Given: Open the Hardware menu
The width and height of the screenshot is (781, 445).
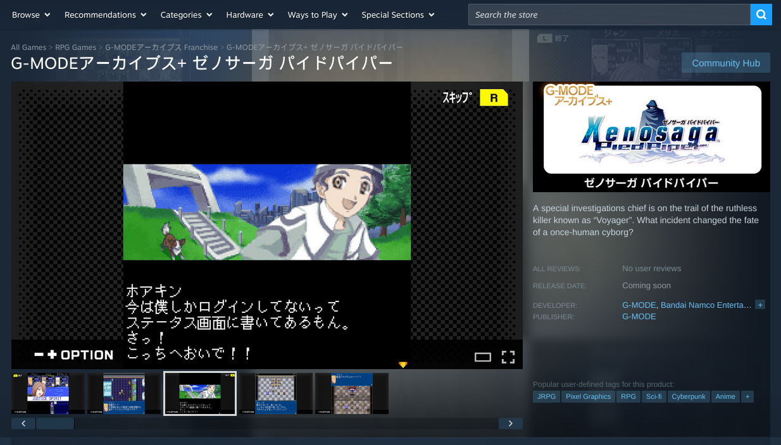Looking at the screenshot, I should pyautogui.click(x=249, y=15).
